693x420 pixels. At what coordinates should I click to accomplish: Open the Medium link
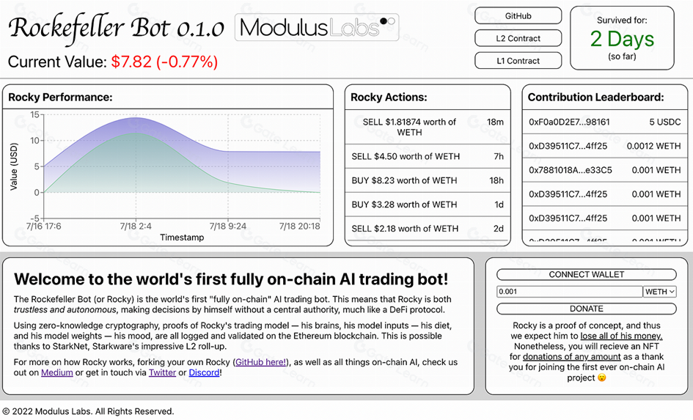pos(56,373)
